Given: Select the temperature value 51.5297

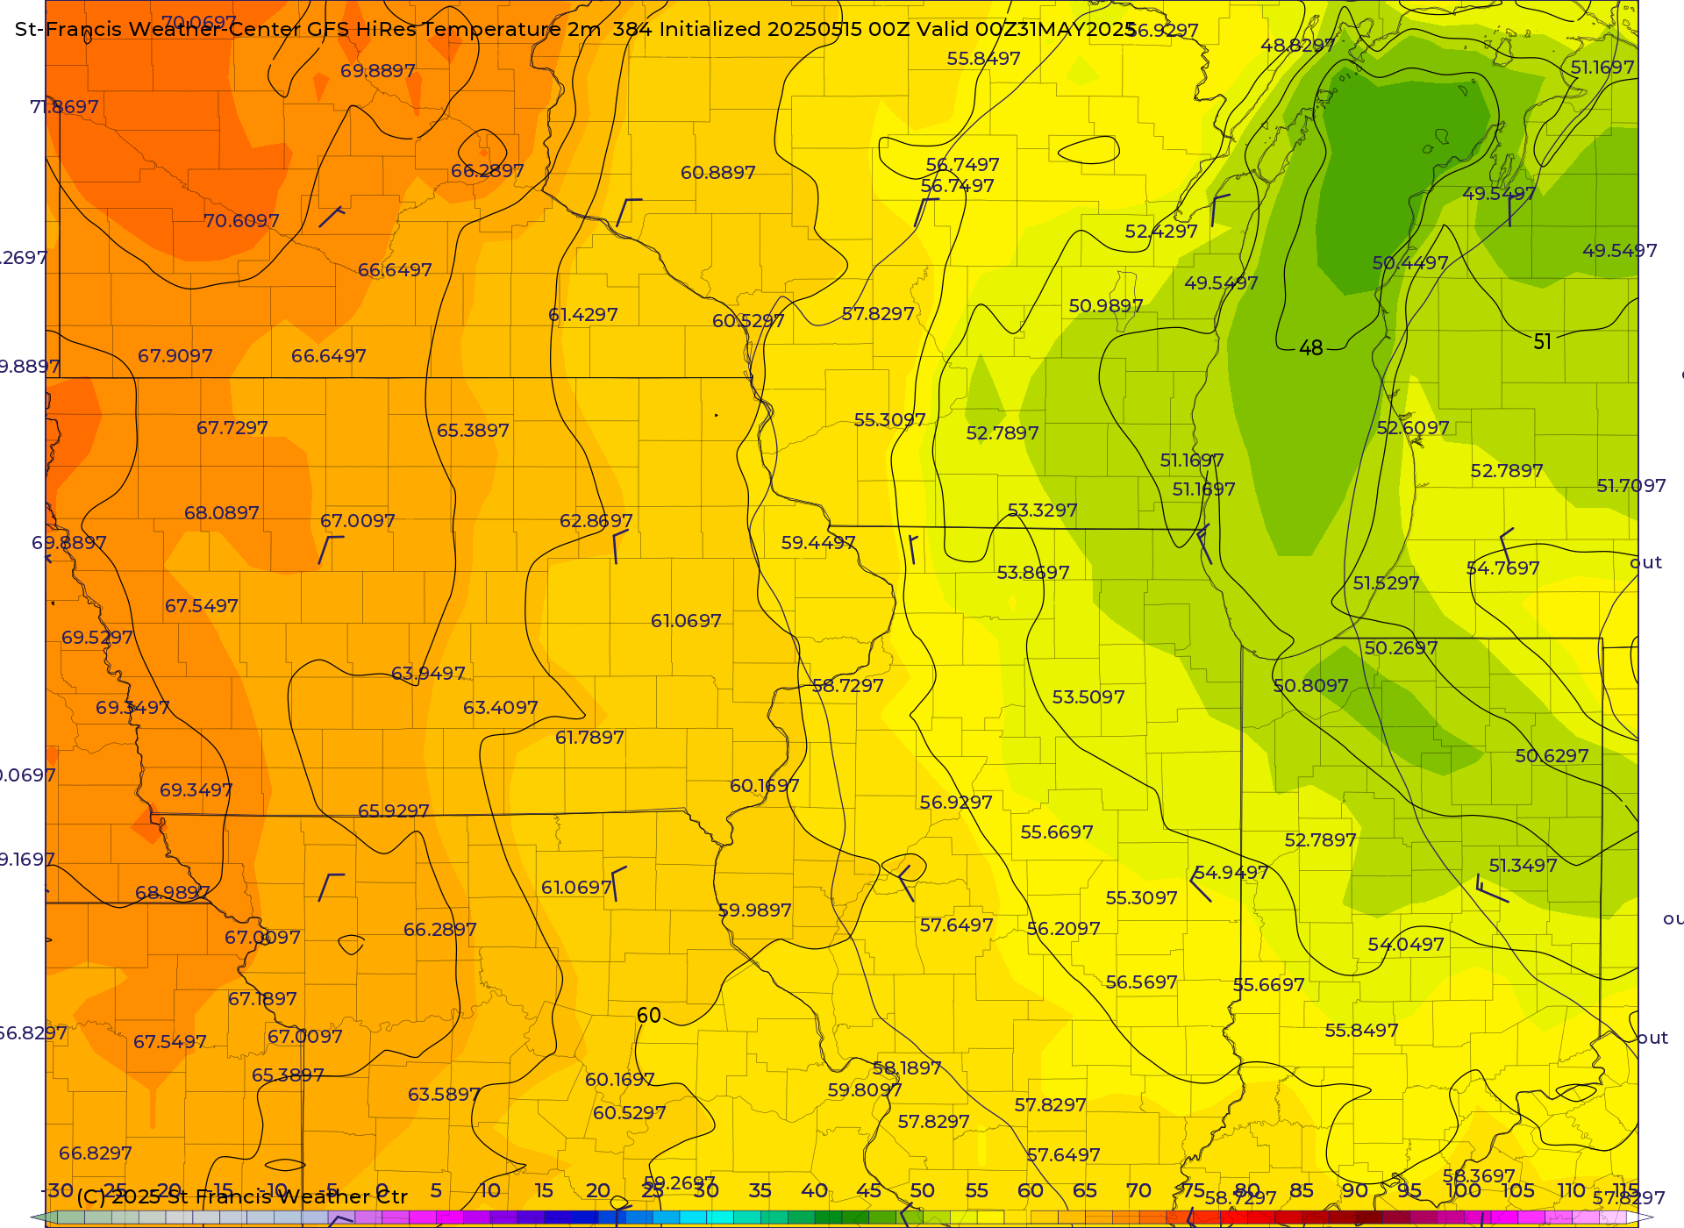Looking at the screenshot, I should tap(1386, 583).
